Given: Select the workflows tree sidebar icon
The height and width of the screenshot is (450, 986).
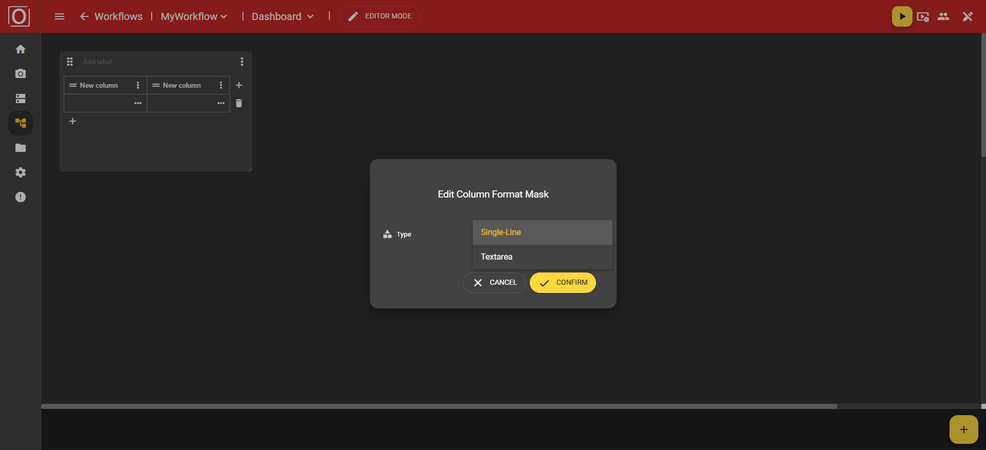Looking at the screenshot, I should coord(21,123).
